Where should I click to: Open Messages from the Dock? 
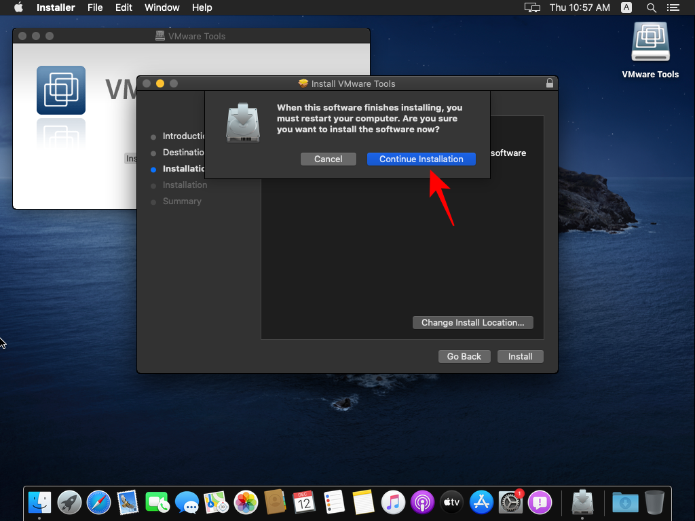[187, 503]
